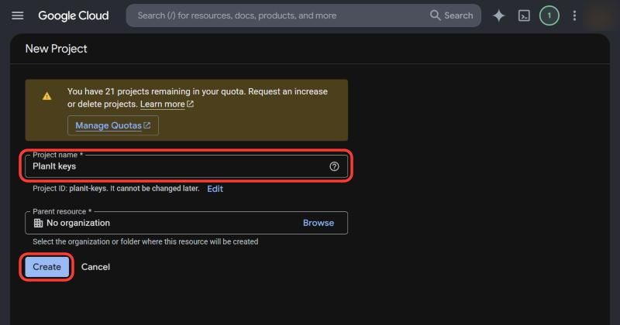Viewport: 620px width, 325px height.
Task: Open the account avatar at top right
Action: pyautogui.click(x=599, y=15)
